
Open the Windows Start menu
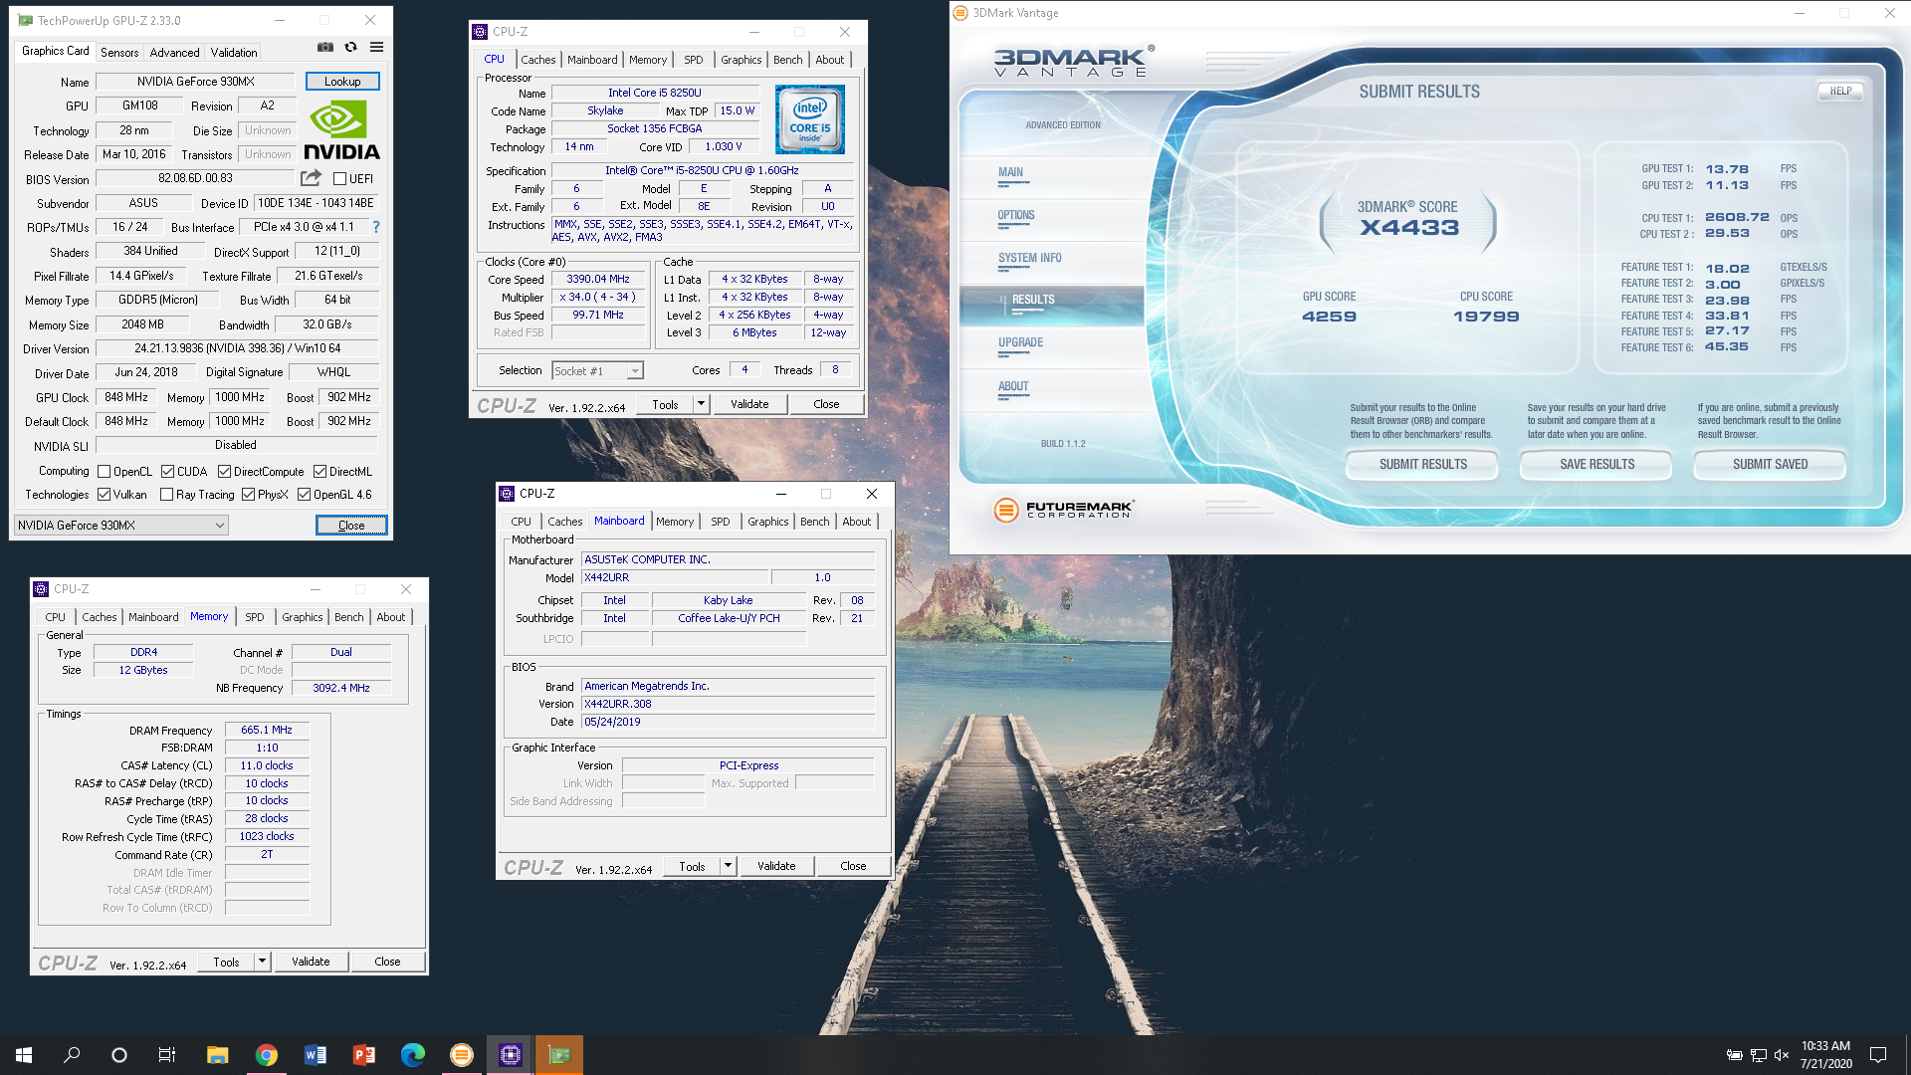click(x=24, y=1055)
